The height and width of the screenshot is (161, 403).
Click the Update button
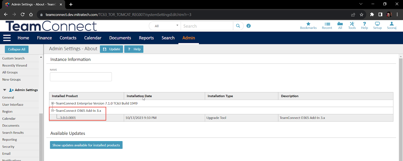[x=111, y=49]
